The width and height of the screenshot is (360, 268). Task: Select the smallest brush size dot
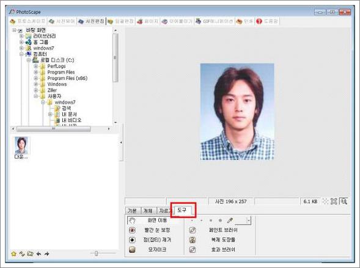point(192,220)
